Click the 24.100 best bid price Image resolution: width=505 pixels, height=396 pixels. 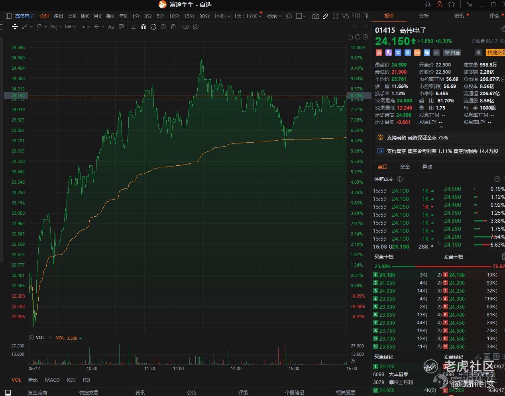click(x=387, y=275)
